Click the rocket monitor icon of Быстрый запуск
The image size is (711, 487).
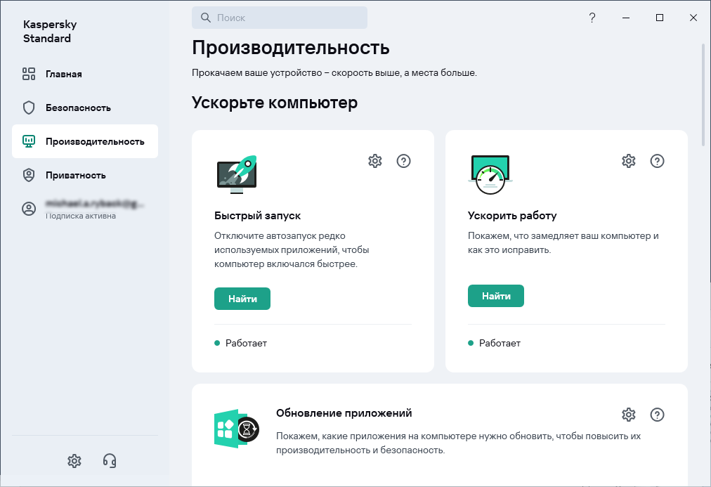[x=237, y=174]
